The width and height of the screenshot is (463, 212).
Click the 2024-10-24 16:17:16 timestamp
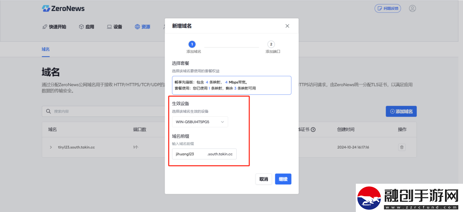[353, 147]
